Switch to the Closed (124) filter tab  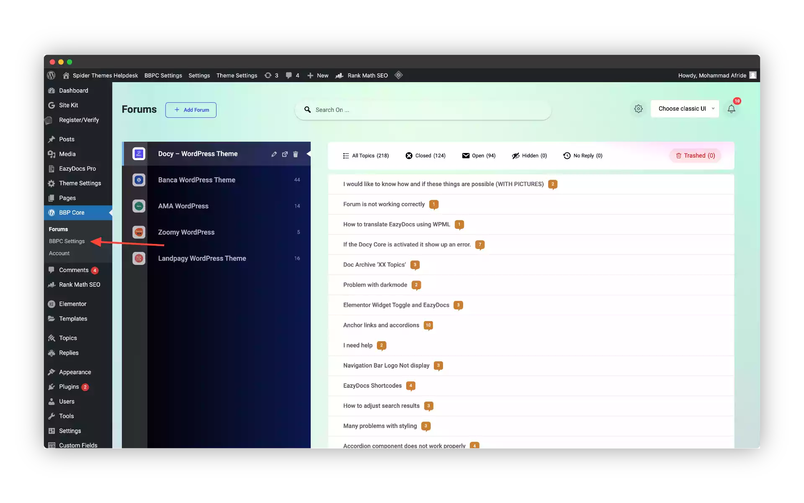pyautogui.click(x=426, y=156)
